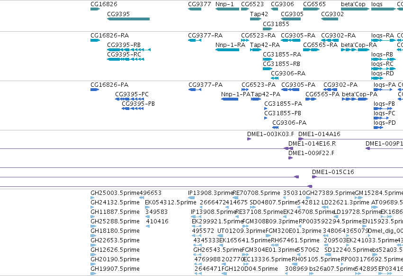Click the CG6523-PA label
Screen dimensions: 403x276
point(259,85)
